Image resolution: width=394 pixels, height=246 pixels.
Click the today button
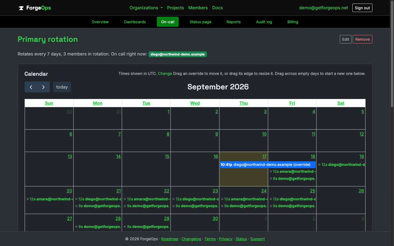(x=62, y=87)
